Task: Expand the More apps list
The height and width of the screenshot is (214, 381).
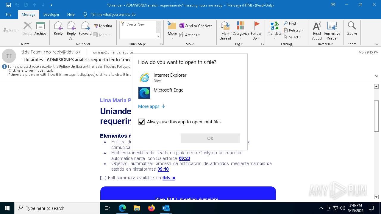Action: click(x=152, y=106)
